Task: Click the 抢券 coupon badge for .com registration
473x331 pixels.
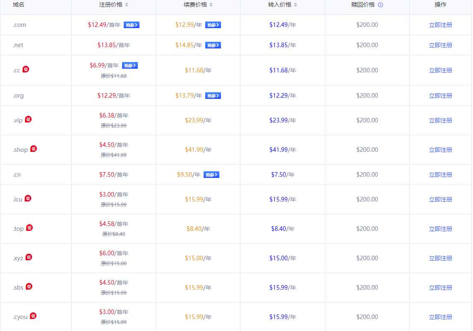Action: 131,25
